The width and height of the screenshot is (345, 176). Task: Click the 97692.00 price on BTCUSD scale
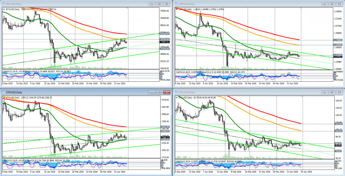(x=164, y=11)
